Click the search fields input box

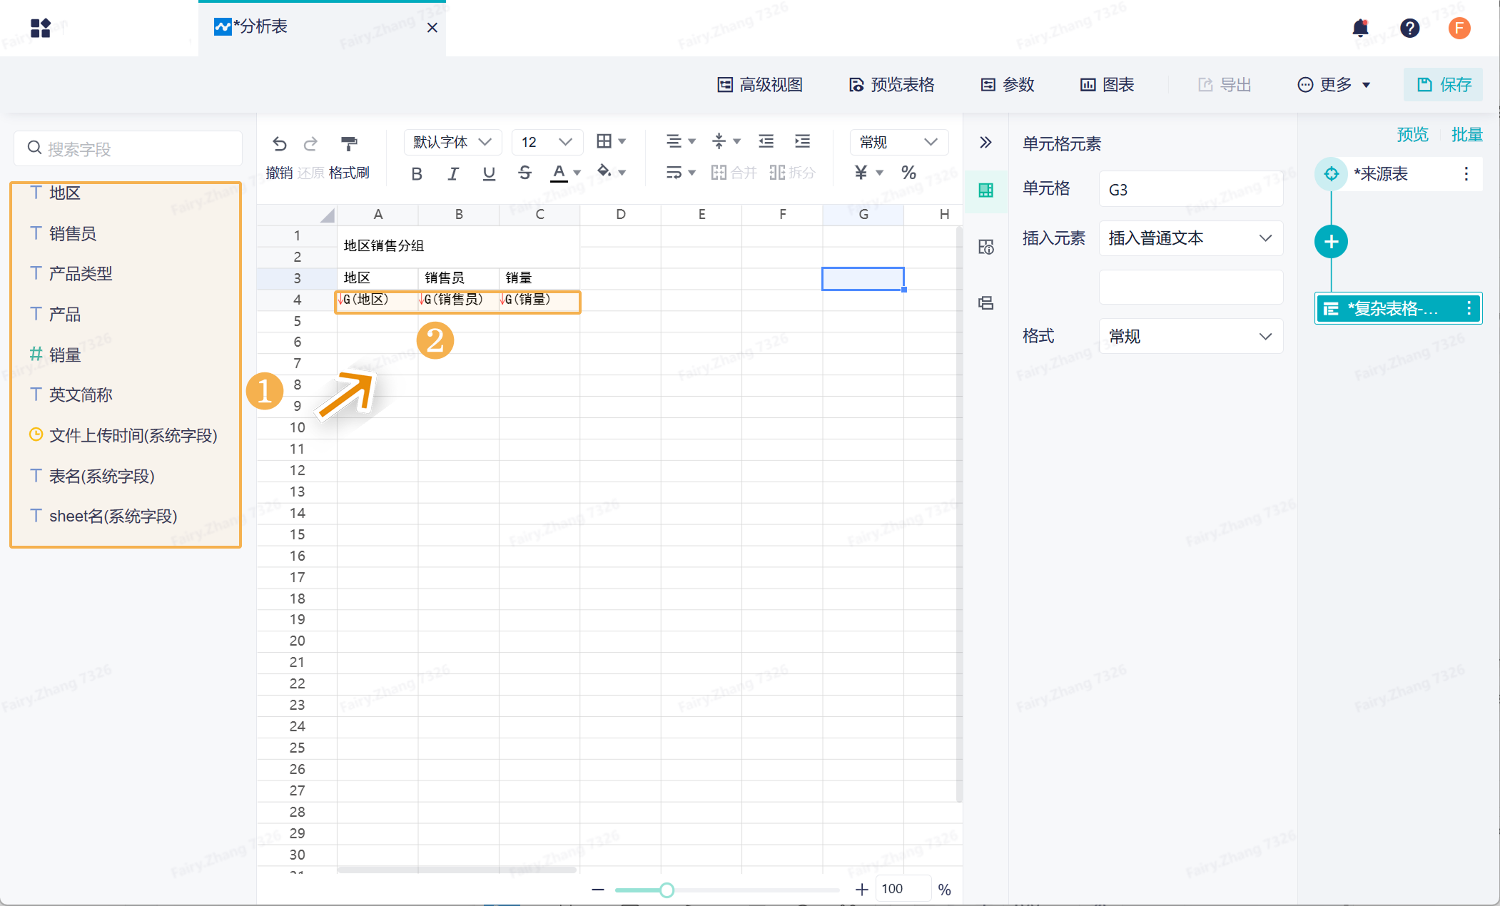click(128, 148)
